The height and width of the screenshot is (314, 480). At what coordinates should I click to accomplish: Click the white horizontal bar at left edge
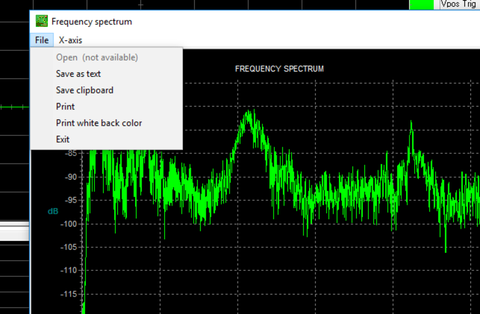point(14,231)
